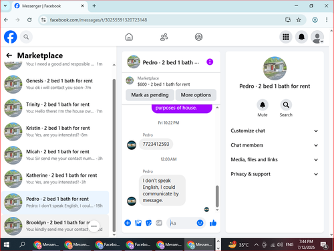Viewport: 334px width, 251px height.
Task: Bookmark this page with star icon
Action: 299,20
